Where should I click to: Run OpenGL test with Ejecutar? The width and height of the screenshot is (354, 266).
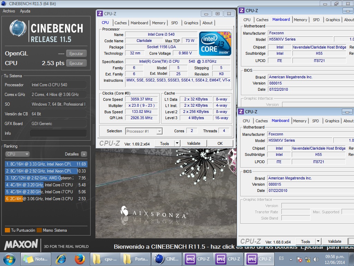click(x=76, y=54)
